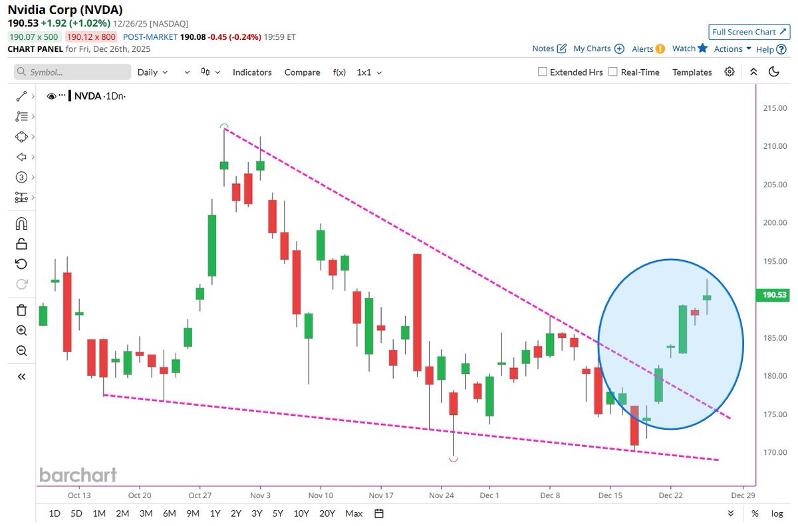This screenshot has height=526, width=798.
Task: Set range to 1Y
Action: click(215, 513)
